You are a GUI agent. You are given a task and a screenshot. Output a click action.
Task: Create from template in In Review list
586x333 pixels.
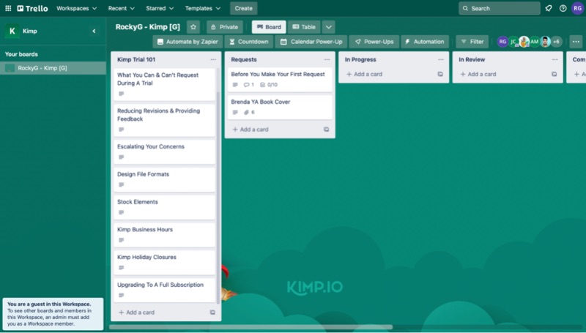[x=554, y=75]
